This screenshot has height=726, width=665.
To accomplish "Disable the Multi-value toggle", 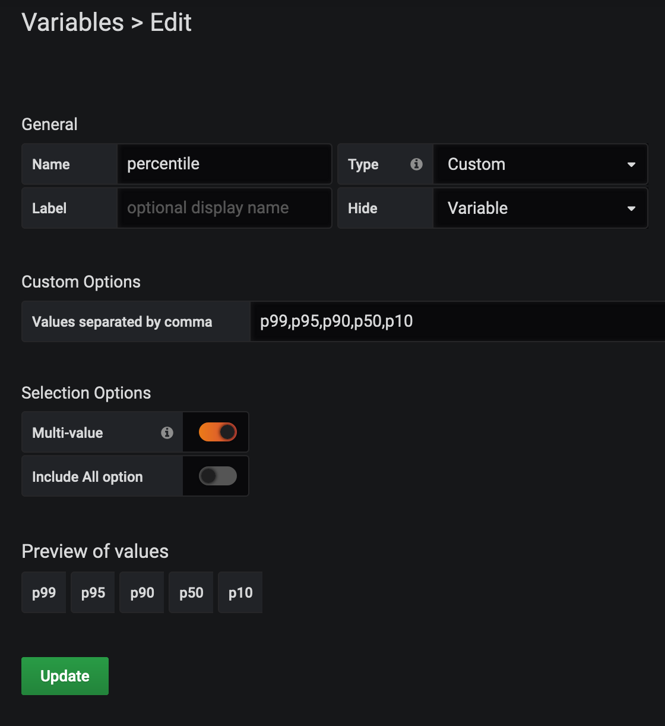I will pos(216,432).
